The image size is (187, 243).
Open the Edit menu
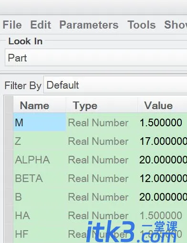click(x=41, y=25)
